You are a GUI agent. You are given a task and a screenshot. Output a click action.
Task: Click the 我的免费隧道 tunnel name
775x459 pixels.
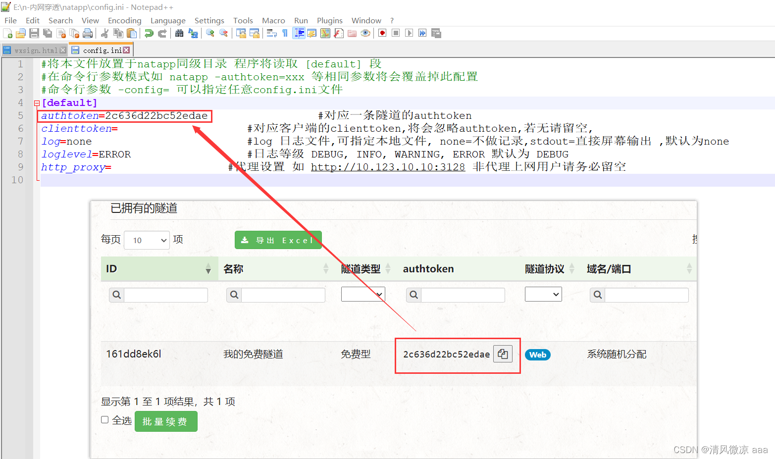point(253,354)
